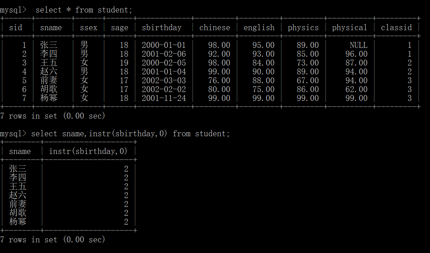The image size is (430, 253).
Task: Click the chinese score "76.00"
Action: point(219,80)
